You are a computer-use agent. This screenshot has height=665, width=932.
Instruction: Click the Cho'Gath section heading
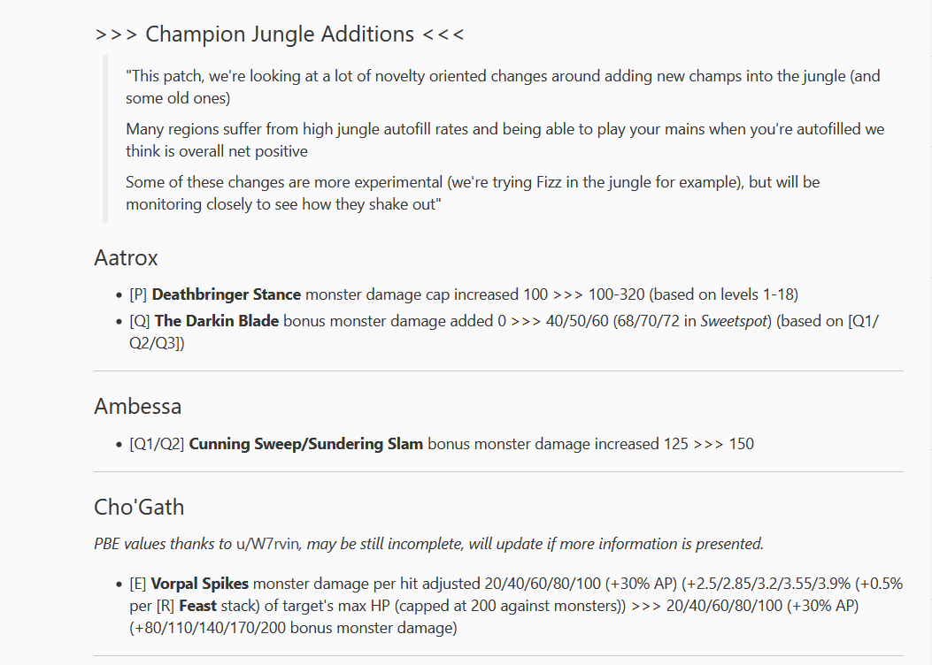point(138,507)
